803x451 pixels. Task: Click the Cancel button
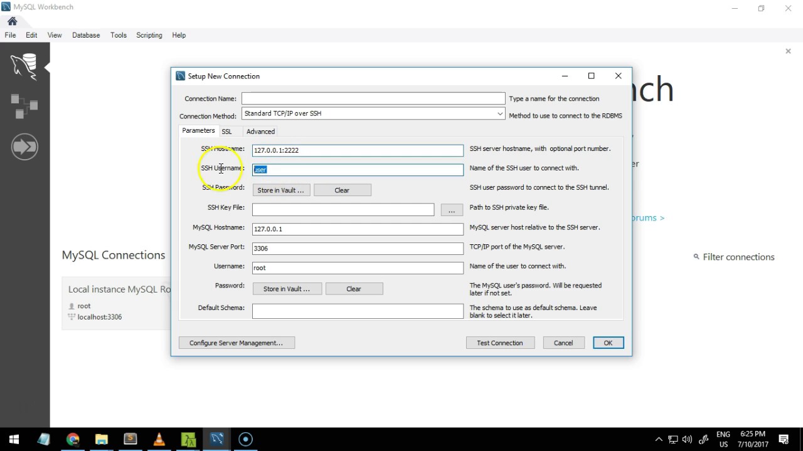563,343
